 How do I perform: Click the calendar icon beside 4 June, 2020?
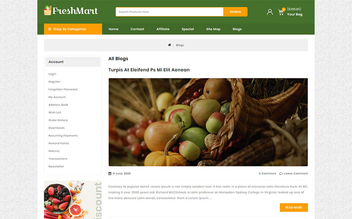pos(110,173)
